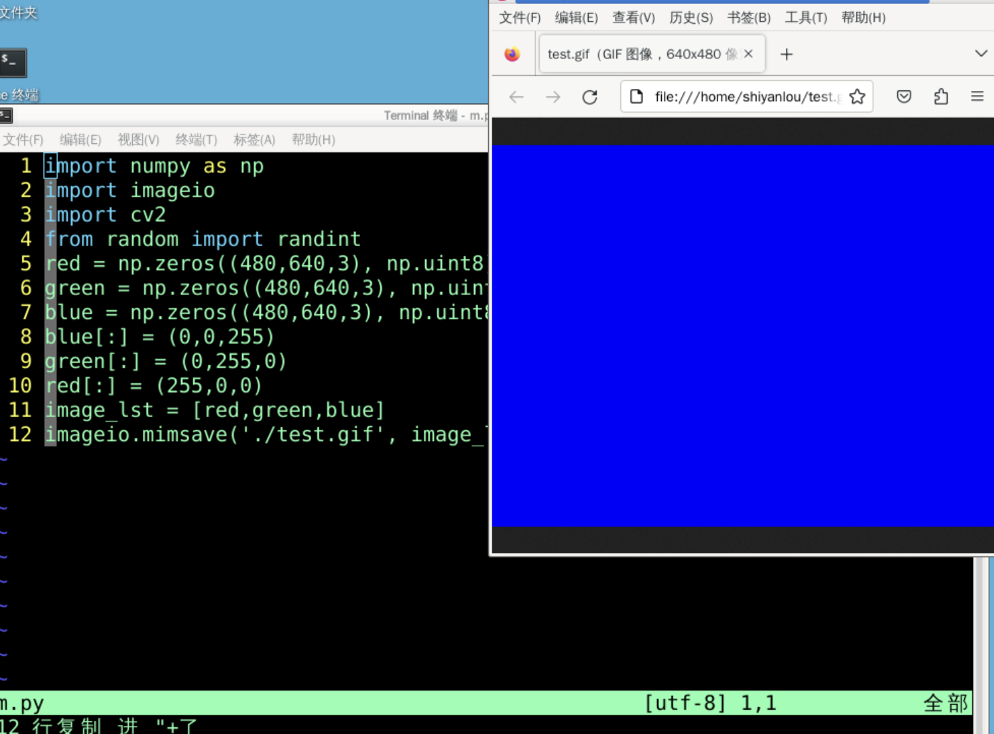This screenshot has width=994, height=734.
Task: Open Firefox 工具(T) menu
Action: pyautogui.click(x=806, y=18)
